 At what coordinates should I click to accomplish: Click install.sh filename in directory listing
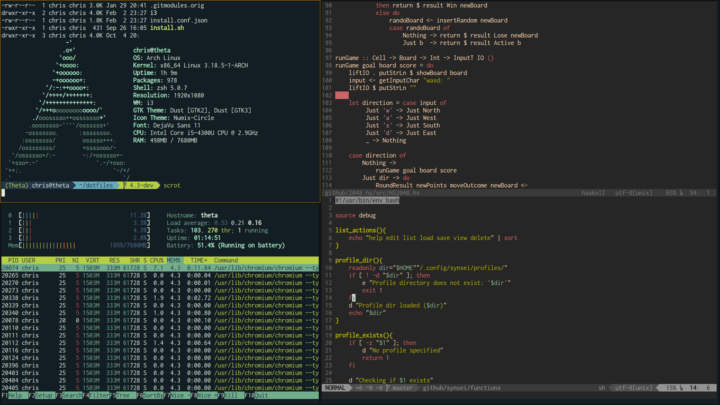(167, 28)
